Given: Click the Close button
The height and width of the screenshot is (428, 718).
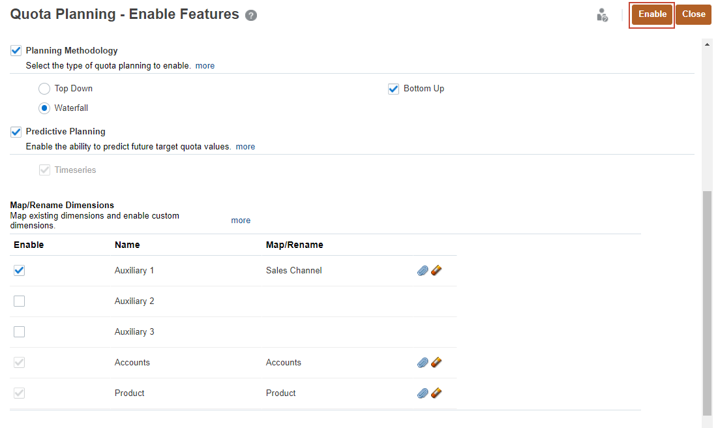Looking at the screenshot, I should tap(693, 14).
